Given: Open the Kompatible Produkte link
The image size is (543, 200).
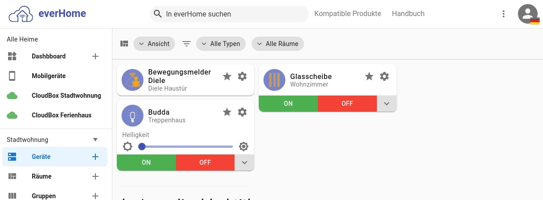Looking at the screenshot, I should point(348,14).
